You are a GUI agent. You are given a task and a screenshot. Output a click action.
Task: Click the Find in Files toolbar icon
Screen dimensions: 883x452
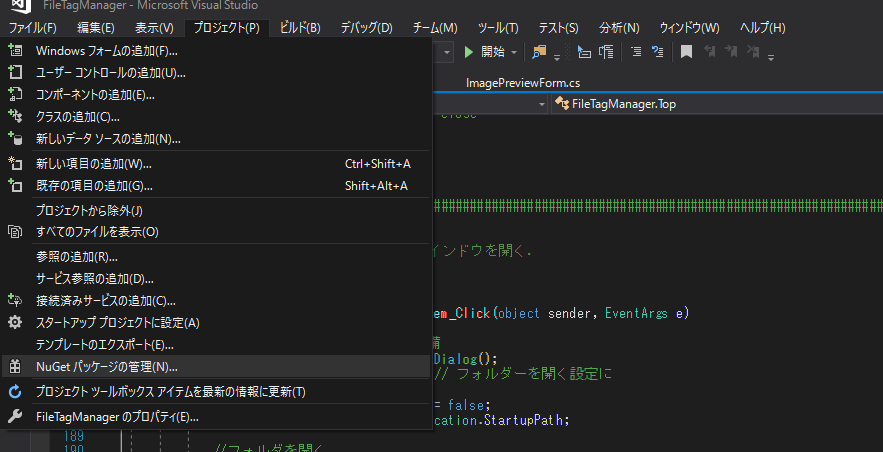click(539, 52)
